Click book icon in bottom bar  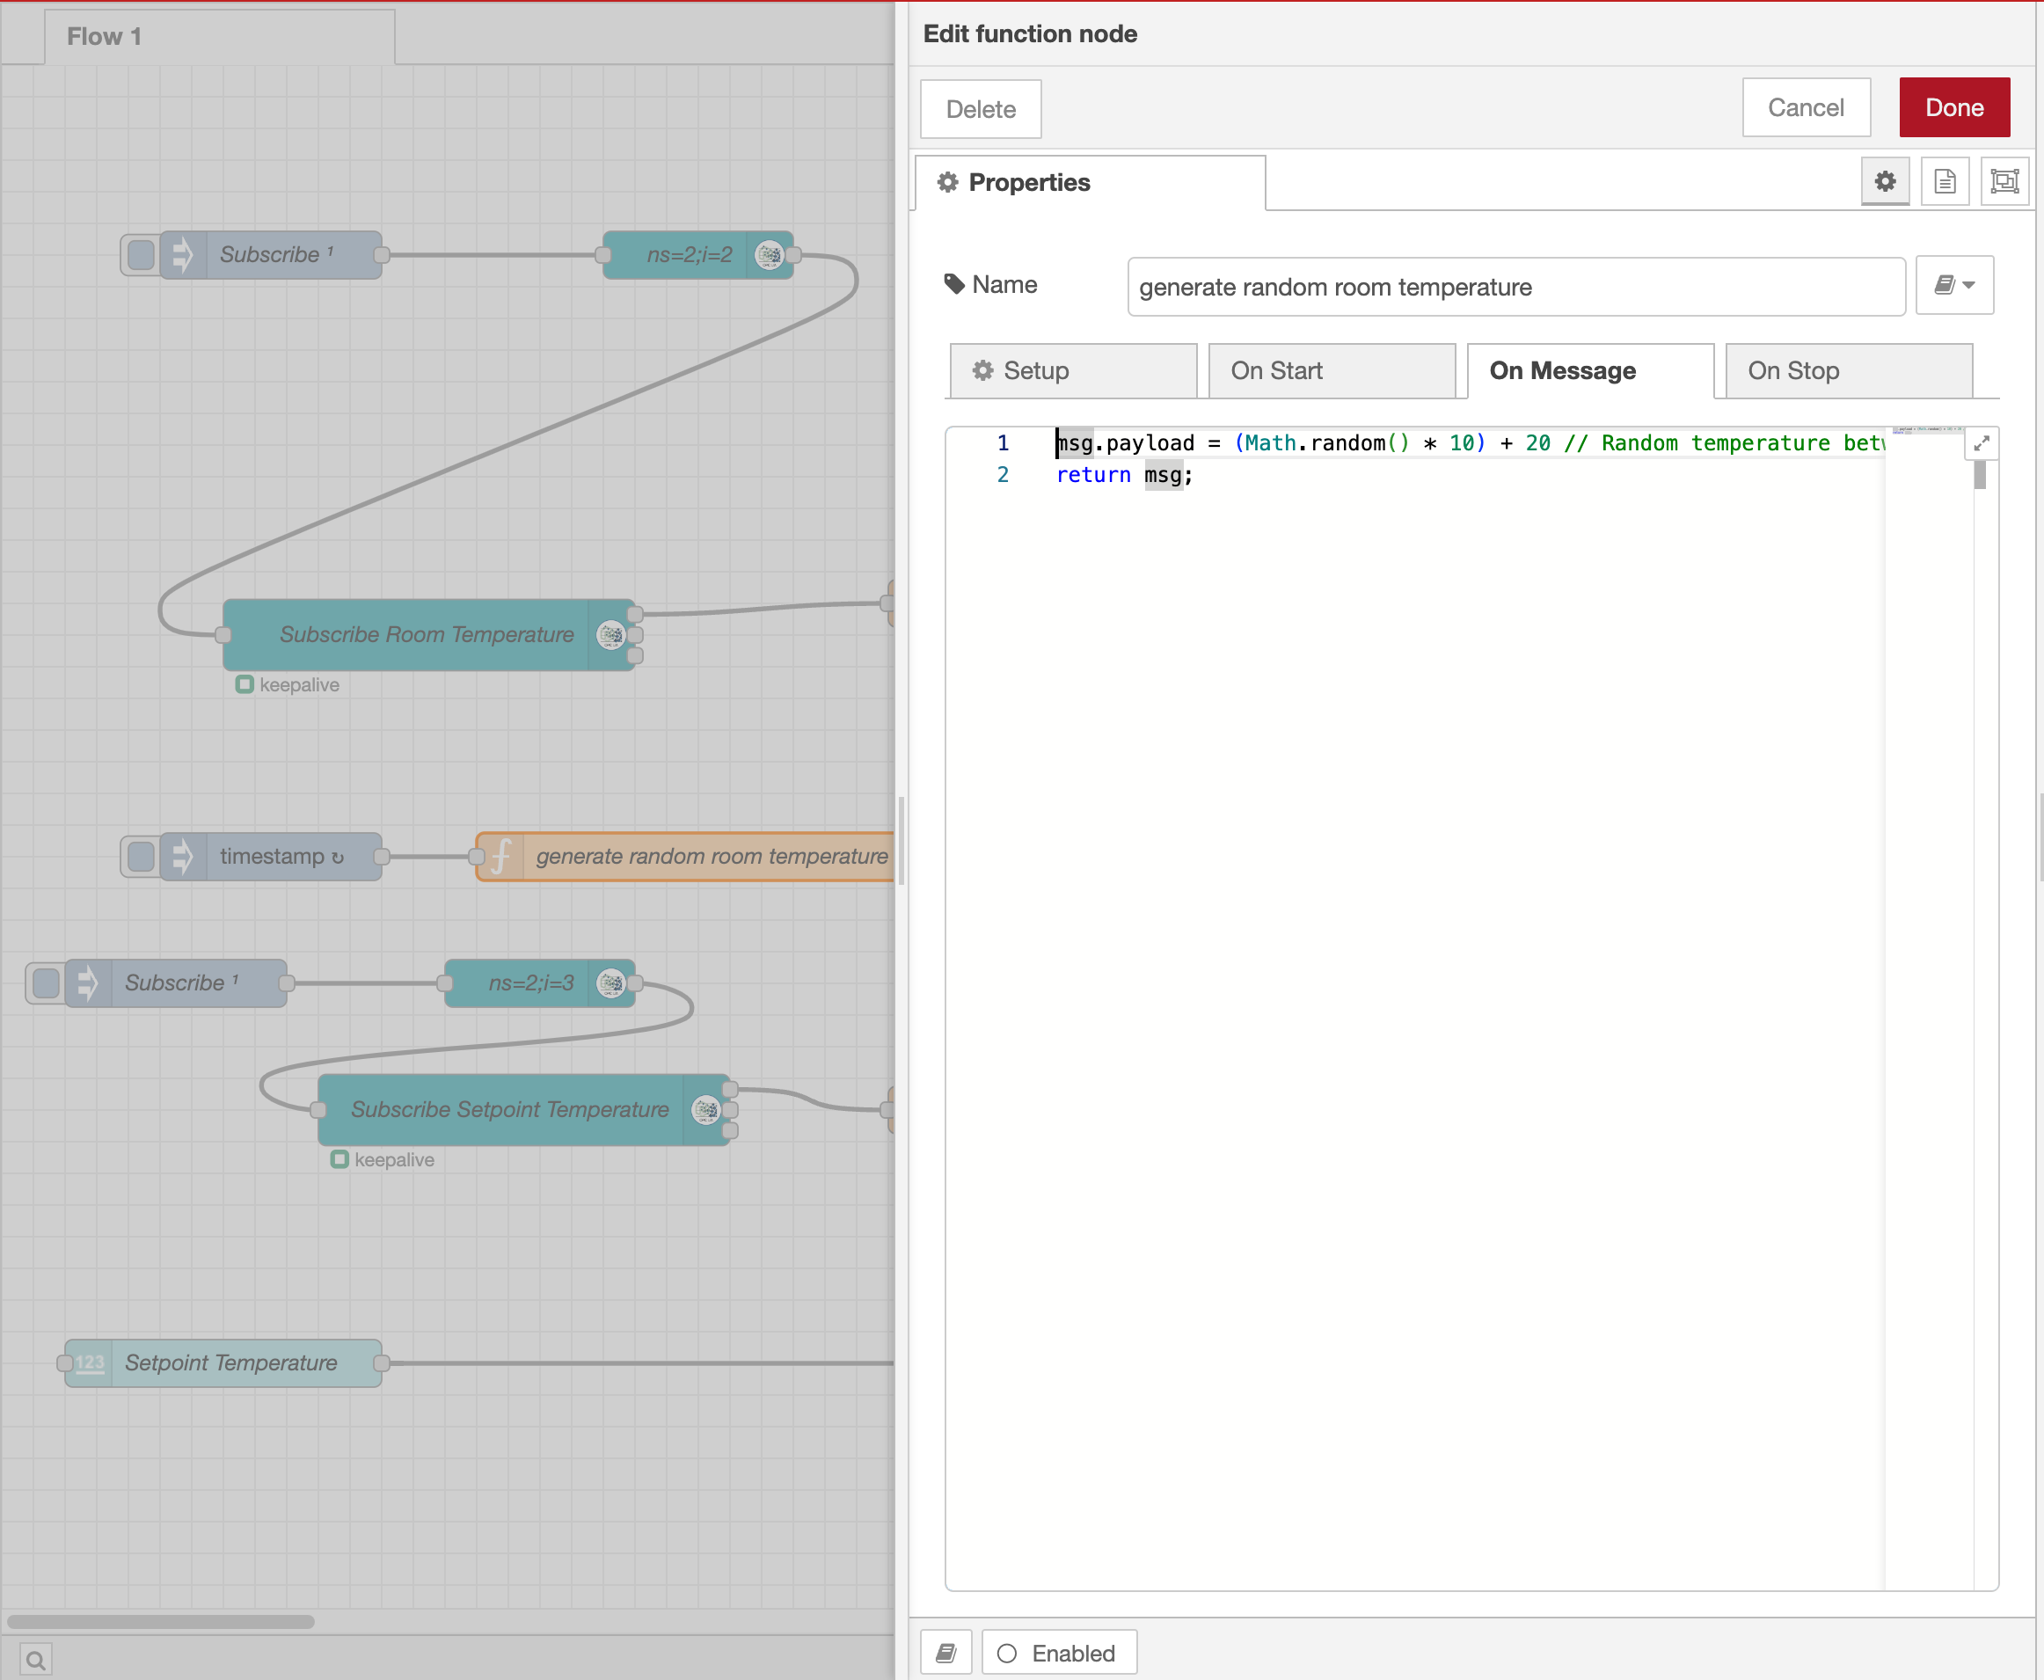945,1653
